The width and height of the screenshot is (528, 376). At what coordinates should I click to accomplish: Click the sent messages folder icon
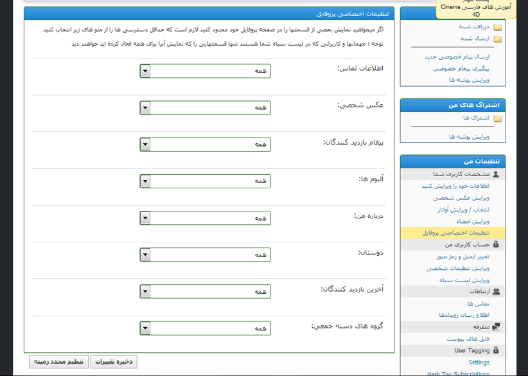pos(497,39)
